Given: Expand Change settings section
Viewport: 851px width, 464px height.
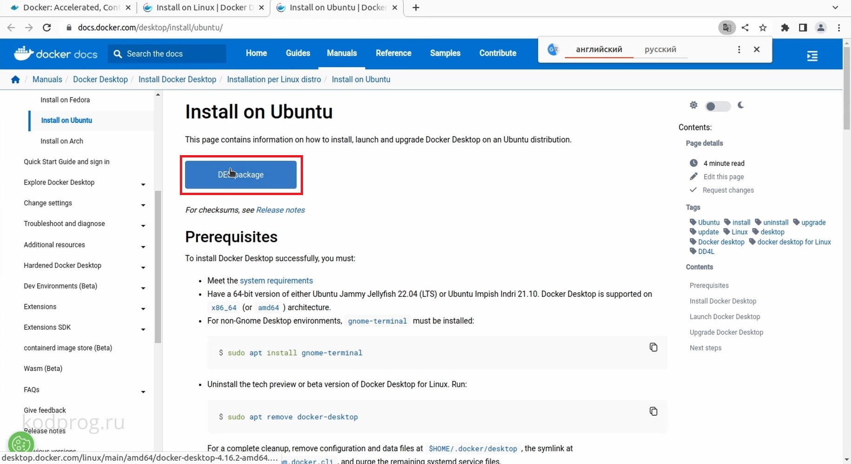Looking at the screenshot, I should (143, 205).
